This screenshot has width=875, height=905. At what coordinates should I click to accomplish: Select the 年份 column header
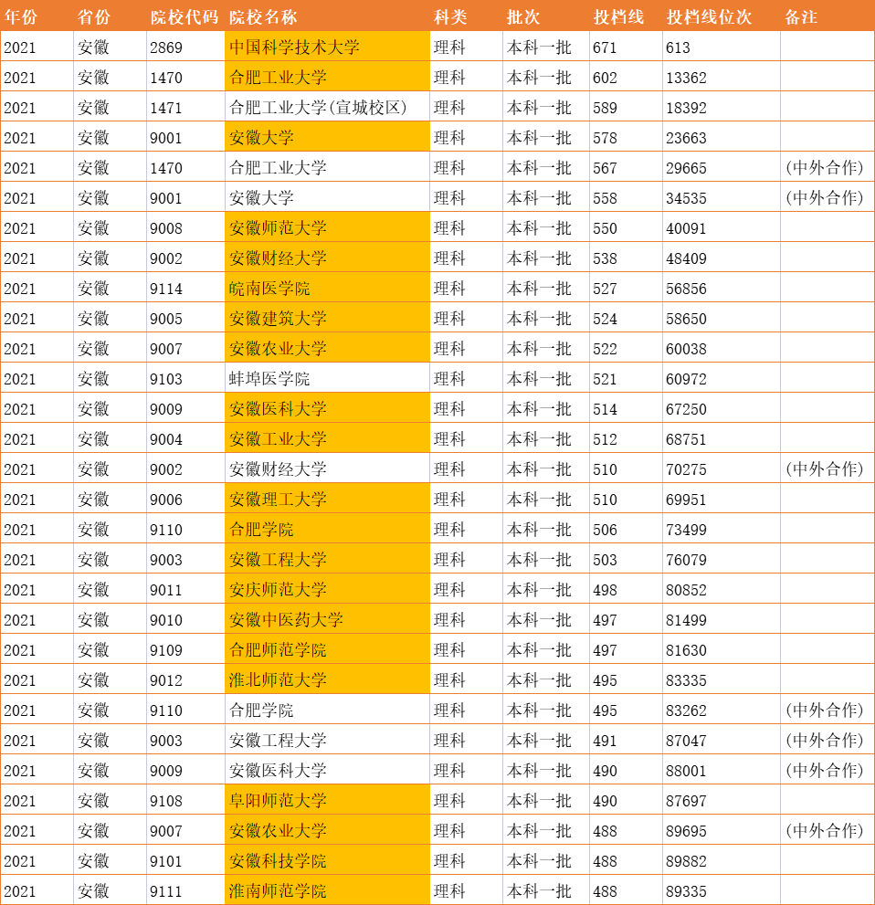[x=22, y=16]
